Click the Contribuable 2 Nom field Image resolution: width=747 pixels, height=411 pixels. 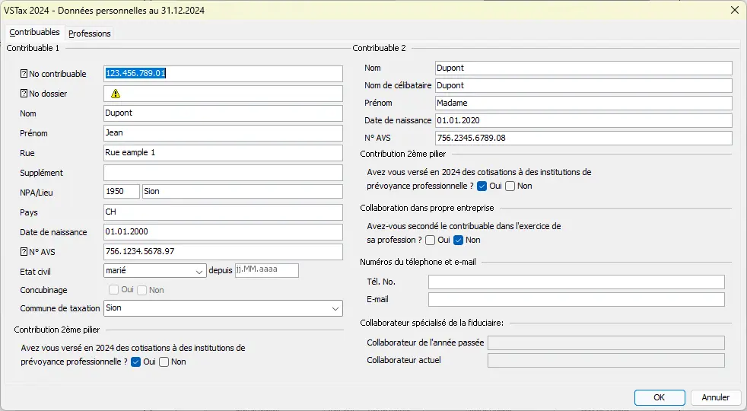[x=583, y=68]
